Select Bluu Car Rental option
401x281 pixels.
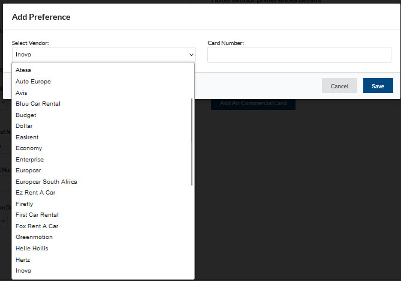103,104
